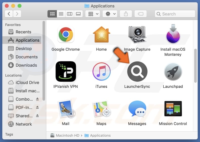This screenshot has height=142, width=200.
Task: Click the Favorites section header
Action: click(x=13, y=25)
